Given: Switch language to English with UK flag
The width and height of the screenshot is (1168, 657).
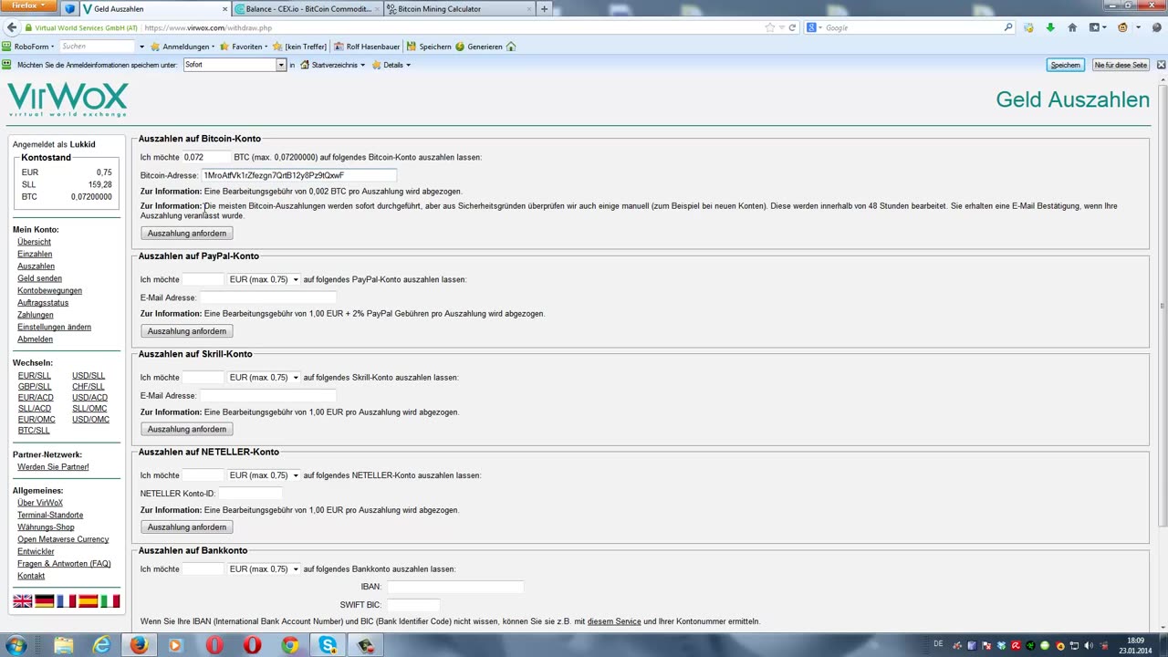Looking at the screenshot, I should coord(22,600).
